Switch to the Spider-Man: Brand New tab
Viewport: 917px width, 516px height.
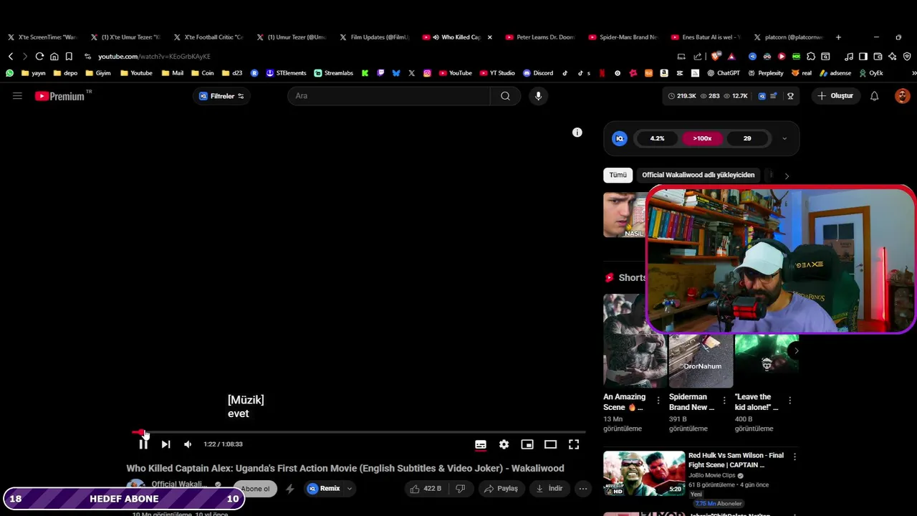point(623,37)
